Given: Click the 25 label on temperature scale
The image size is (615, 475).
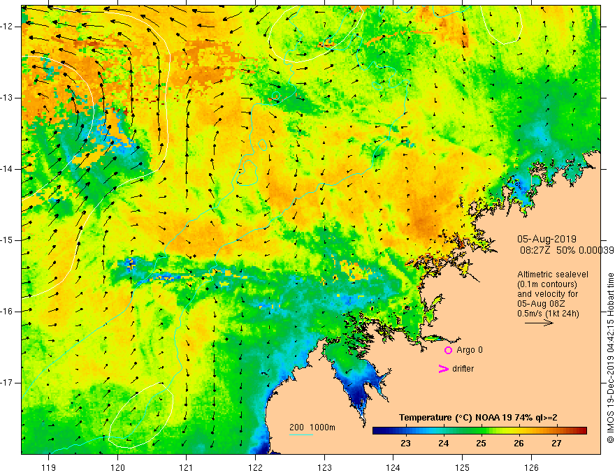Looking at the screenshot, I should [482, 444].
